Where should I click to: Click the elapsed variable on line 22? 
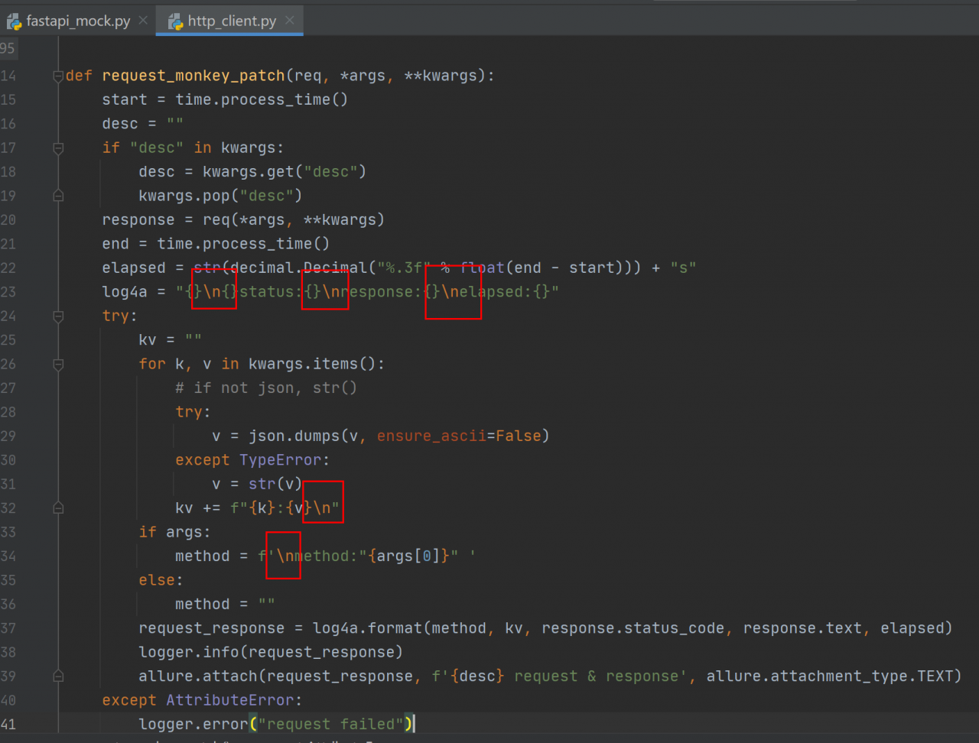[134, 268]
